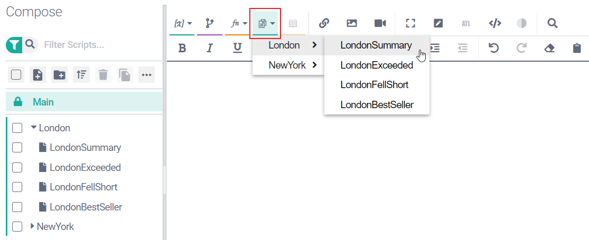
Task: Open the code view icon
Action: pos(494,23)
